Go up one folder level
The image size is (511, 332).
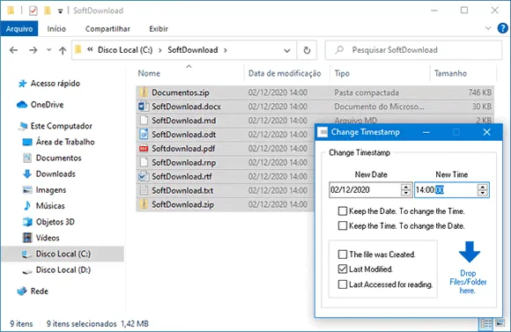pos(63,50)
